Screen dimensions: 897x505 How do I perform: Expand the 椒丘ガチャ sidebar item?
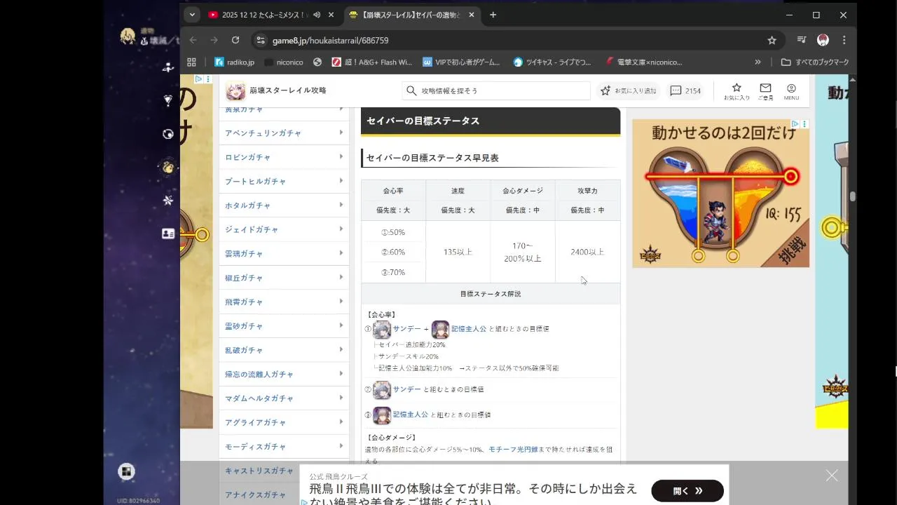pyautogui.click(x=284, y=278)
